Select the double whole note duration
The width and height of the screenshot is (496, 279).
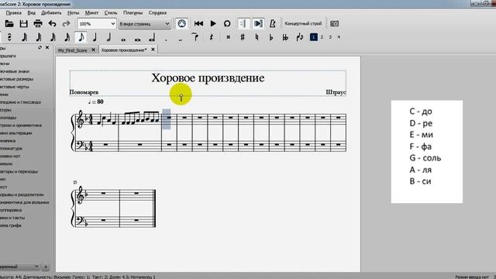137,40
